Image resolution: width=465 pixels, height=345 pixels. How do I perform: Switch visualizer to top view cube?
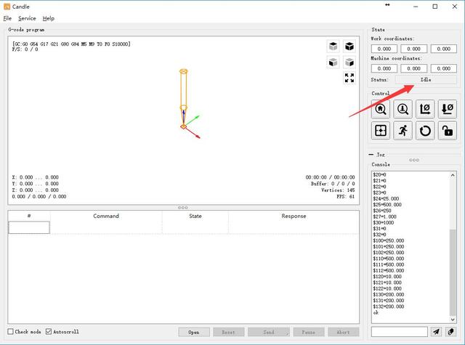(333, 46)
